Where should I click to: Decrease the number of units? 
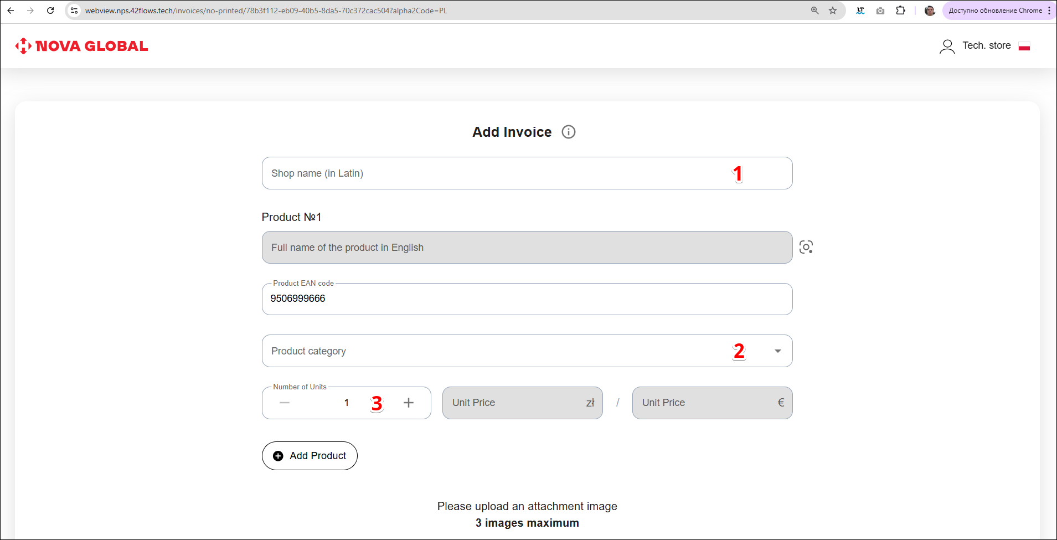tap(285, 403)
